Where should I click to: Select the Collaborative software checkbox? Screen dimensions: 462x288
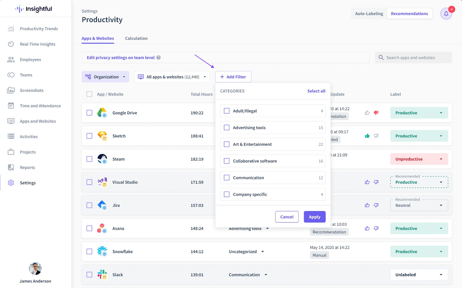[227, 161]
